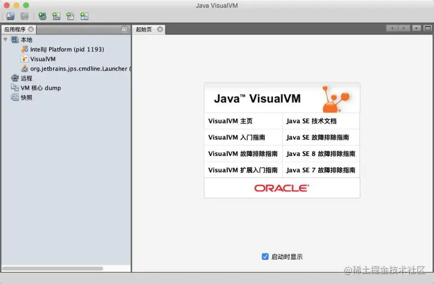The width and height of the screenshot is (434, 284).
Task: Close the 起始页 tab
Action: click(x=160, y=29)
